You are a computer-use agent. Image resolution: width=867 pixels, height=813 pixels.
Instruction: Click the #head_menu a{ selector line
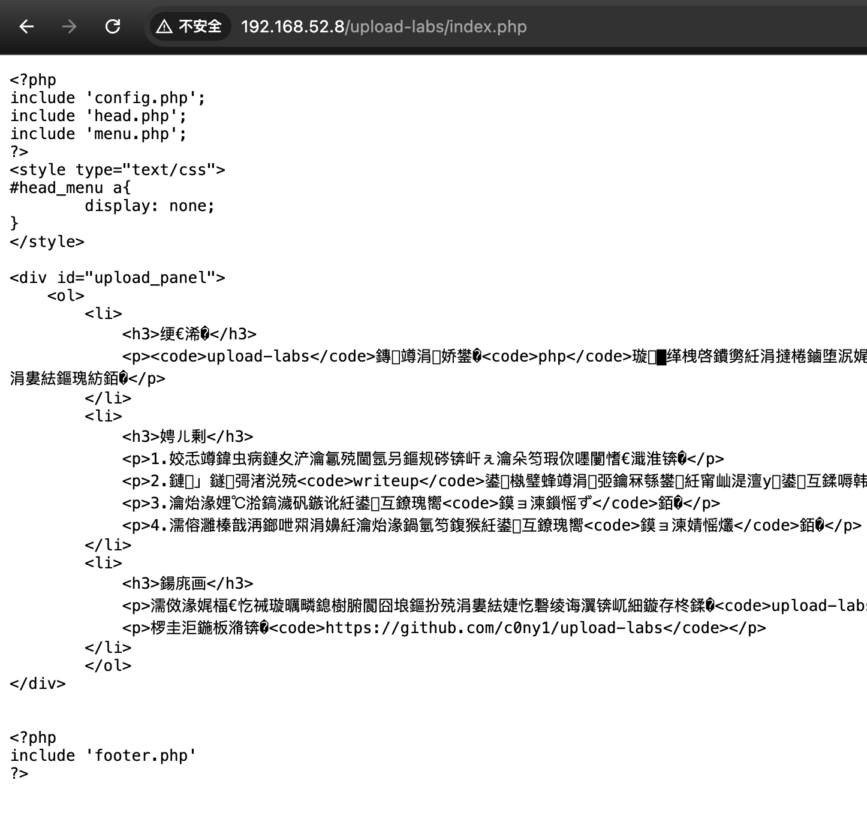[x=70, y=188]
